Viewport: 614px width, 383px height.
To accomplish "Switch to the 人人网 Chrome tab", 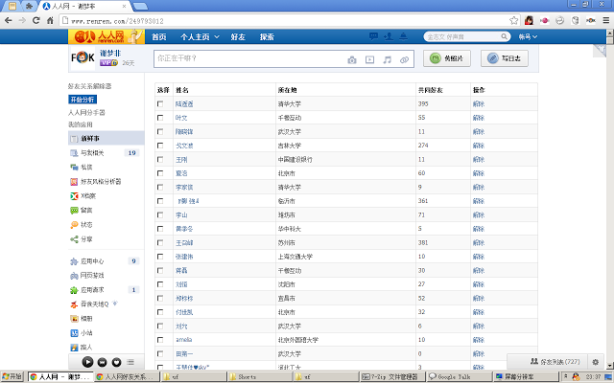I will pyautogui.click(x=84, y=7).
